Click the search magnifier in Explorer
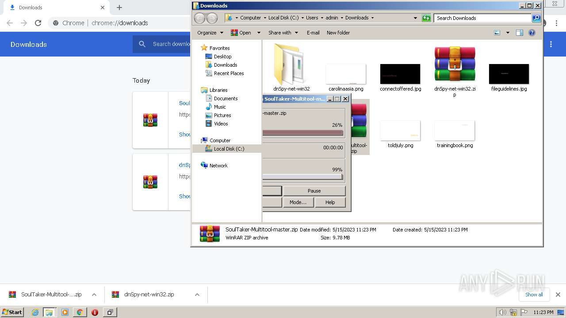This screenshot has height=318, width=566. tap(536, 18)
